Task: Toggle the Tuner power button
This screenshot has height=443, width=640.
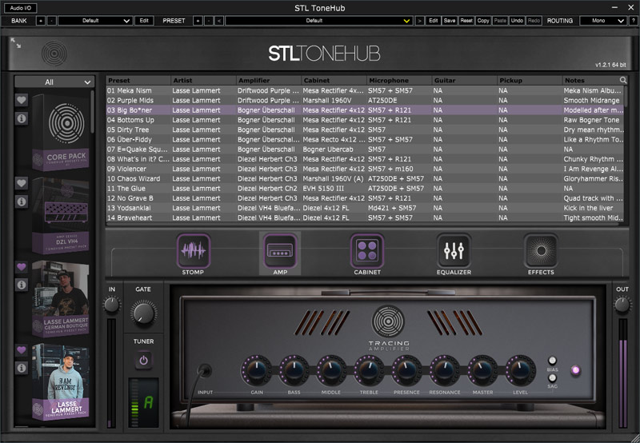Action: click(x=143, y=361)
